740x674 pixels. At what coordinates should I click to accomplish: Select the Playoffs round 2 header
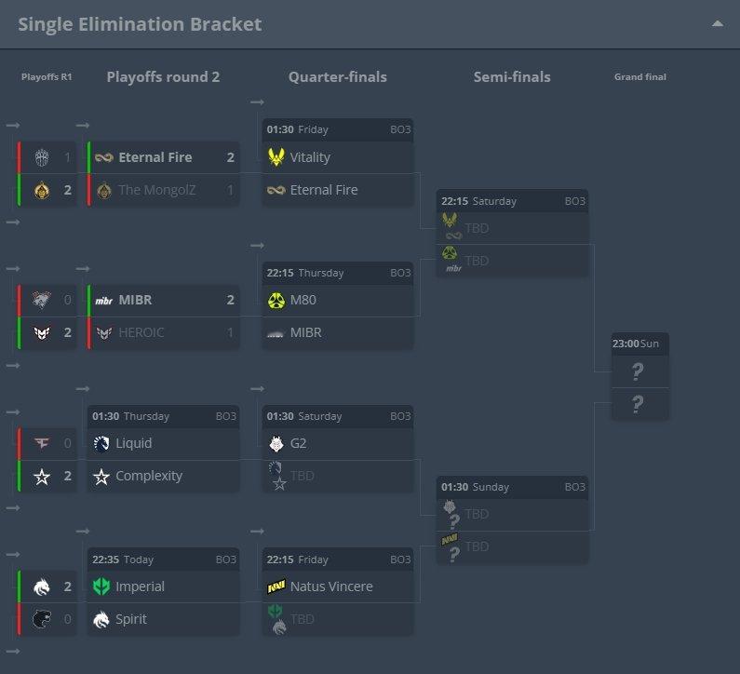coord(163,77)
